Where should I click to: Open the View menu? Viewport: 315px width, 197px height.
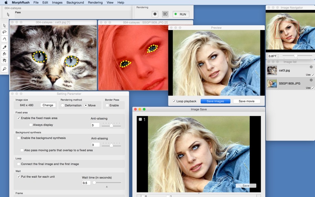[110, 2]
